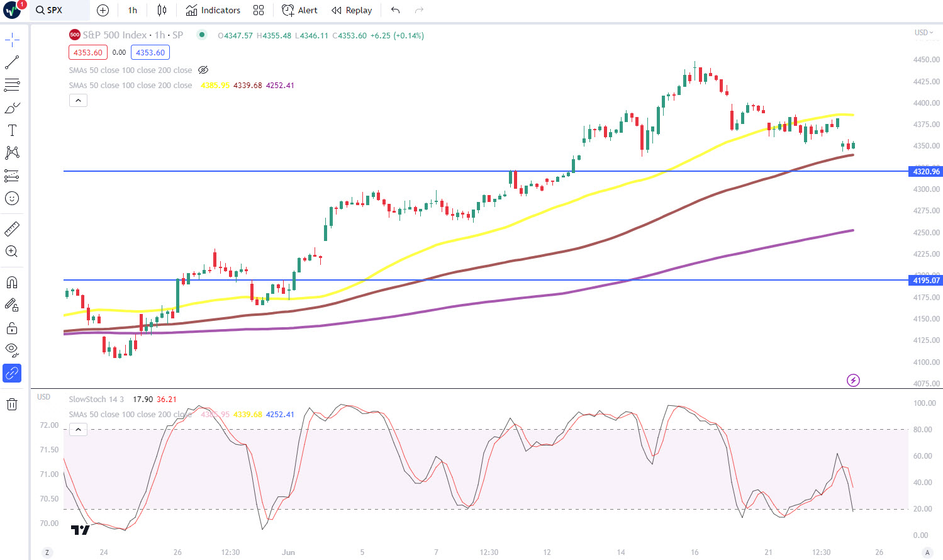Image resolution: width=943 pixels, height=560 pixels.
Task: Click the green market status dot
Action: click(x=202, y=35)
